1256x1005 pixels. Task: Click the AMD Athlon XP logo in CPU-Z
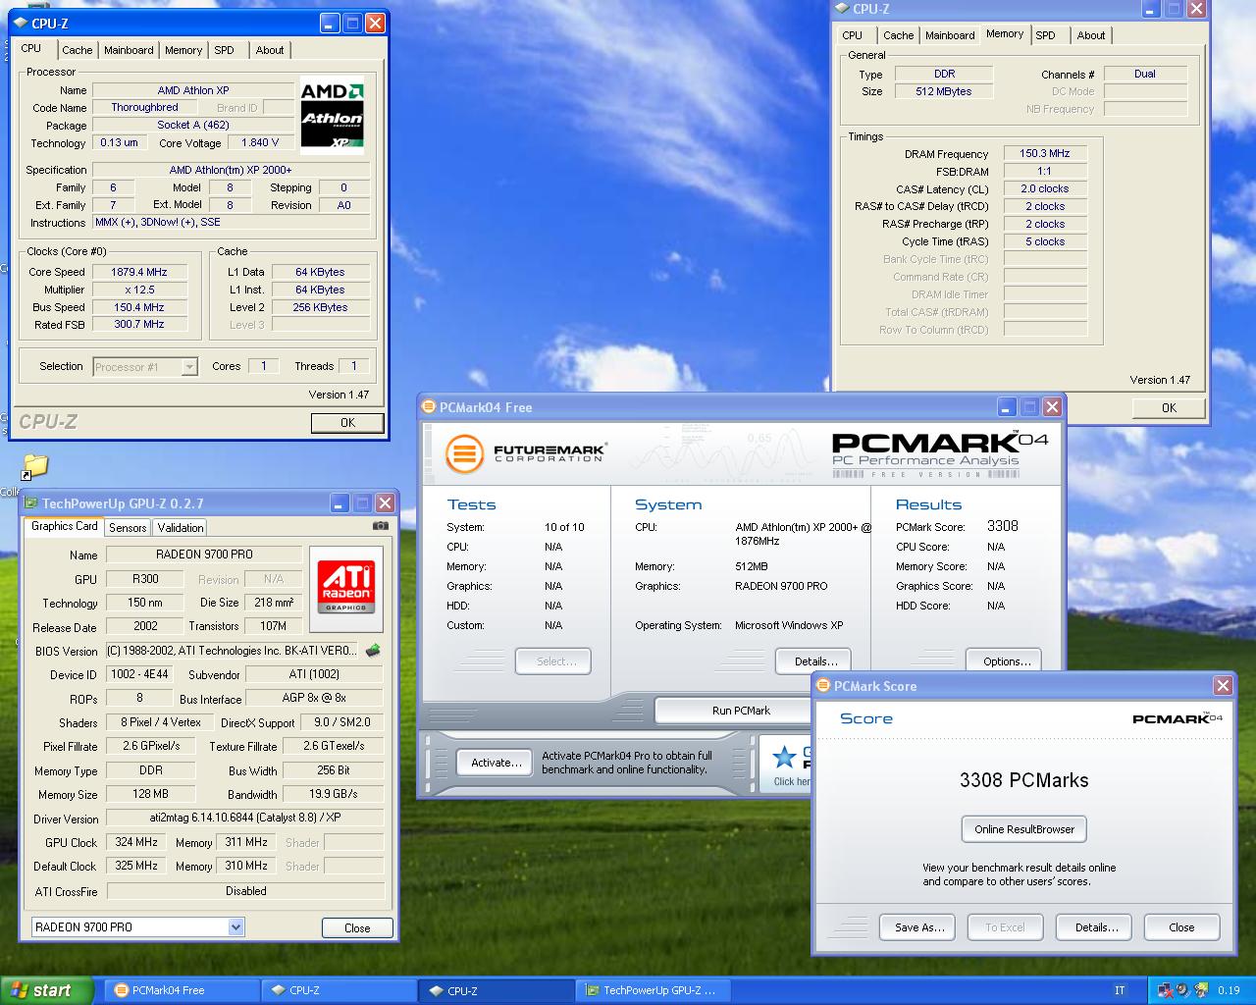[332, 116]
